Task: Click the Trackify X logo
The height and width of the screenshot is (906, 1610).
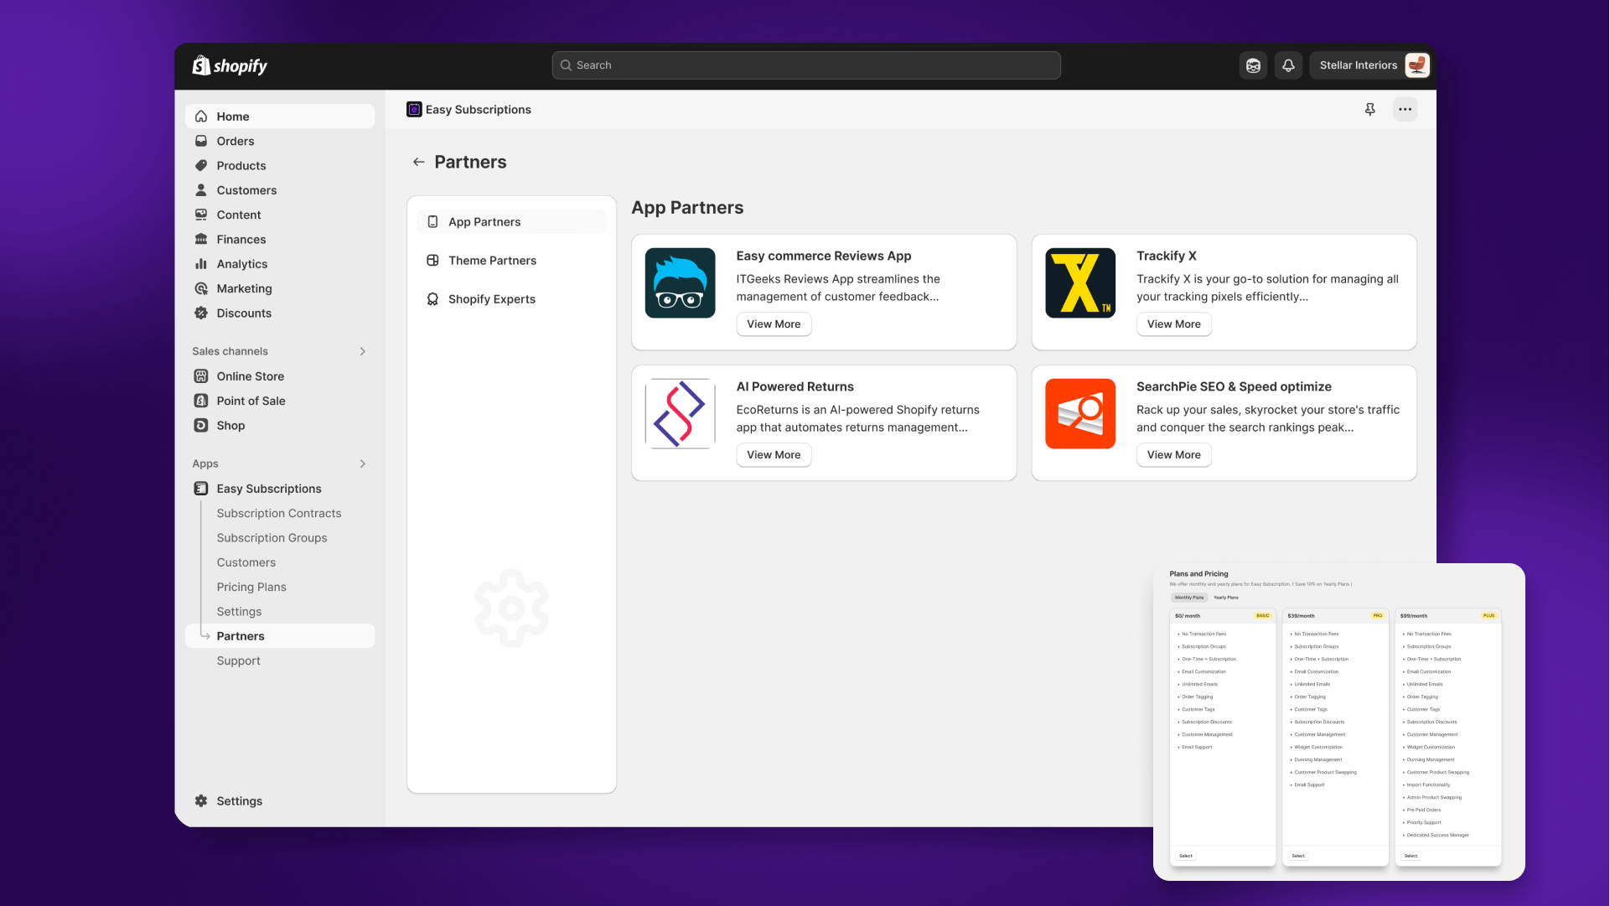Action: click(x=1080, y=283)
